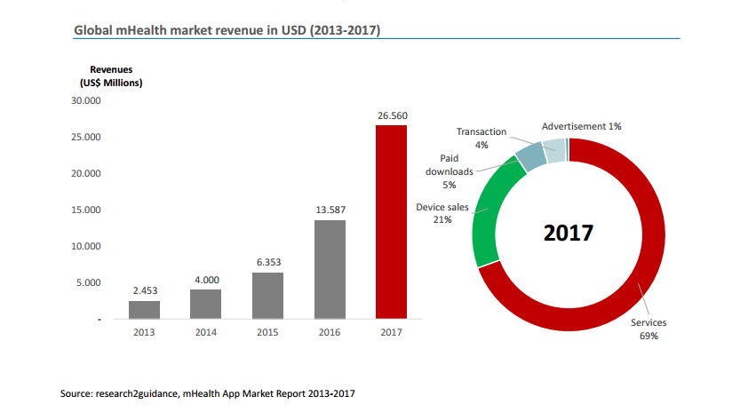Screen dimensions: 740x420
Task: Click the 2017 text in donut center
Action: (x=569, y=234)
